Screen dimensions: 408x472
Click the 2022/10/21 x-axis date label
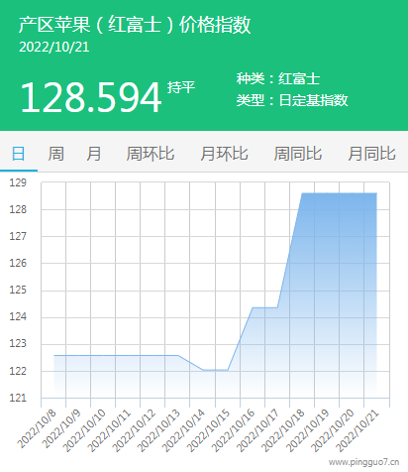[357, 430]
